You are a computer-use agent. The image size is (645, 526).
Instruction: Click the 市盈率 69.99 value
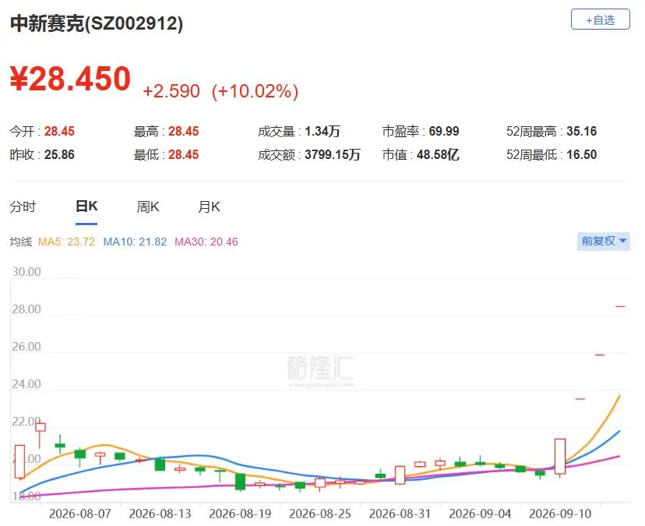pos(444,131)
